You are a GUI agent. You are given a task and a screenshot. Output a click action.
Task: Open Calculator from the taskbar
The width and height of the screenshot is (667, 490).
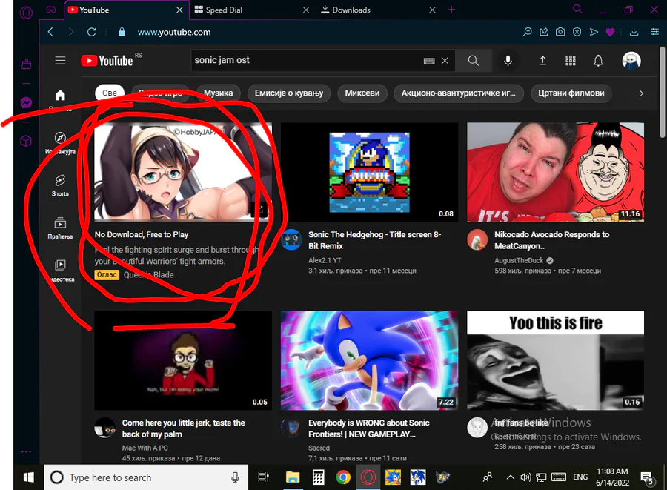click(318, 477)
